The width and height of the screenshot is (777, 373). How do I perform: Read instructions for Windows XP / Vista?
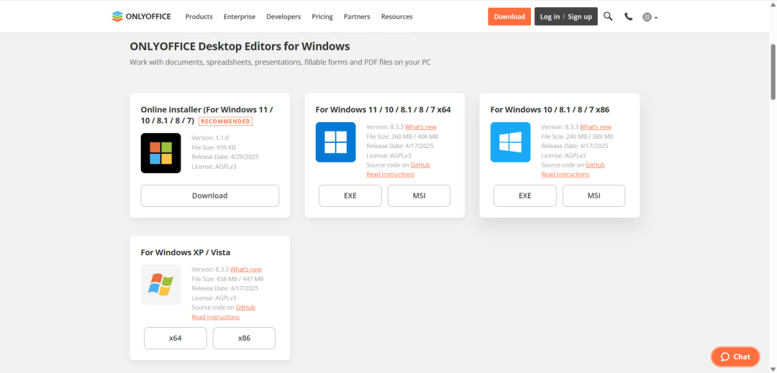pyautogui.click(x=216, y=317)
